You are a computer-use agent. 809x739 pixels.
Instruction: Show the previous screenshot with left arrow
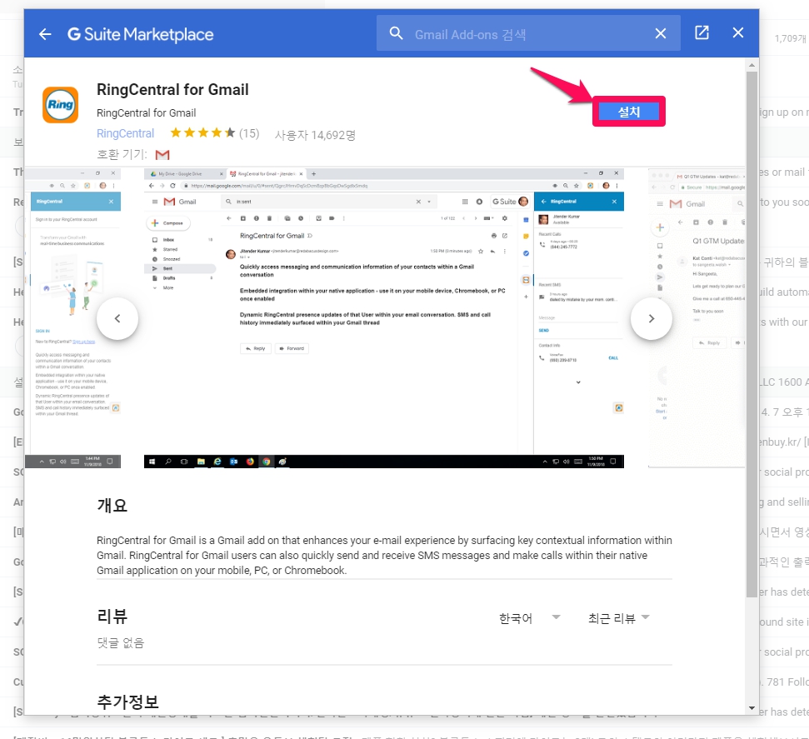(117, 318)
